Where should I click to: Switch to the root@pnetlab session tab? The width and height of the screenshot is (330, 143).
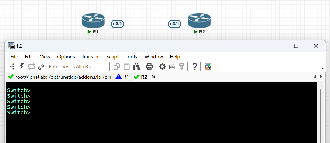tap(59, 77)
